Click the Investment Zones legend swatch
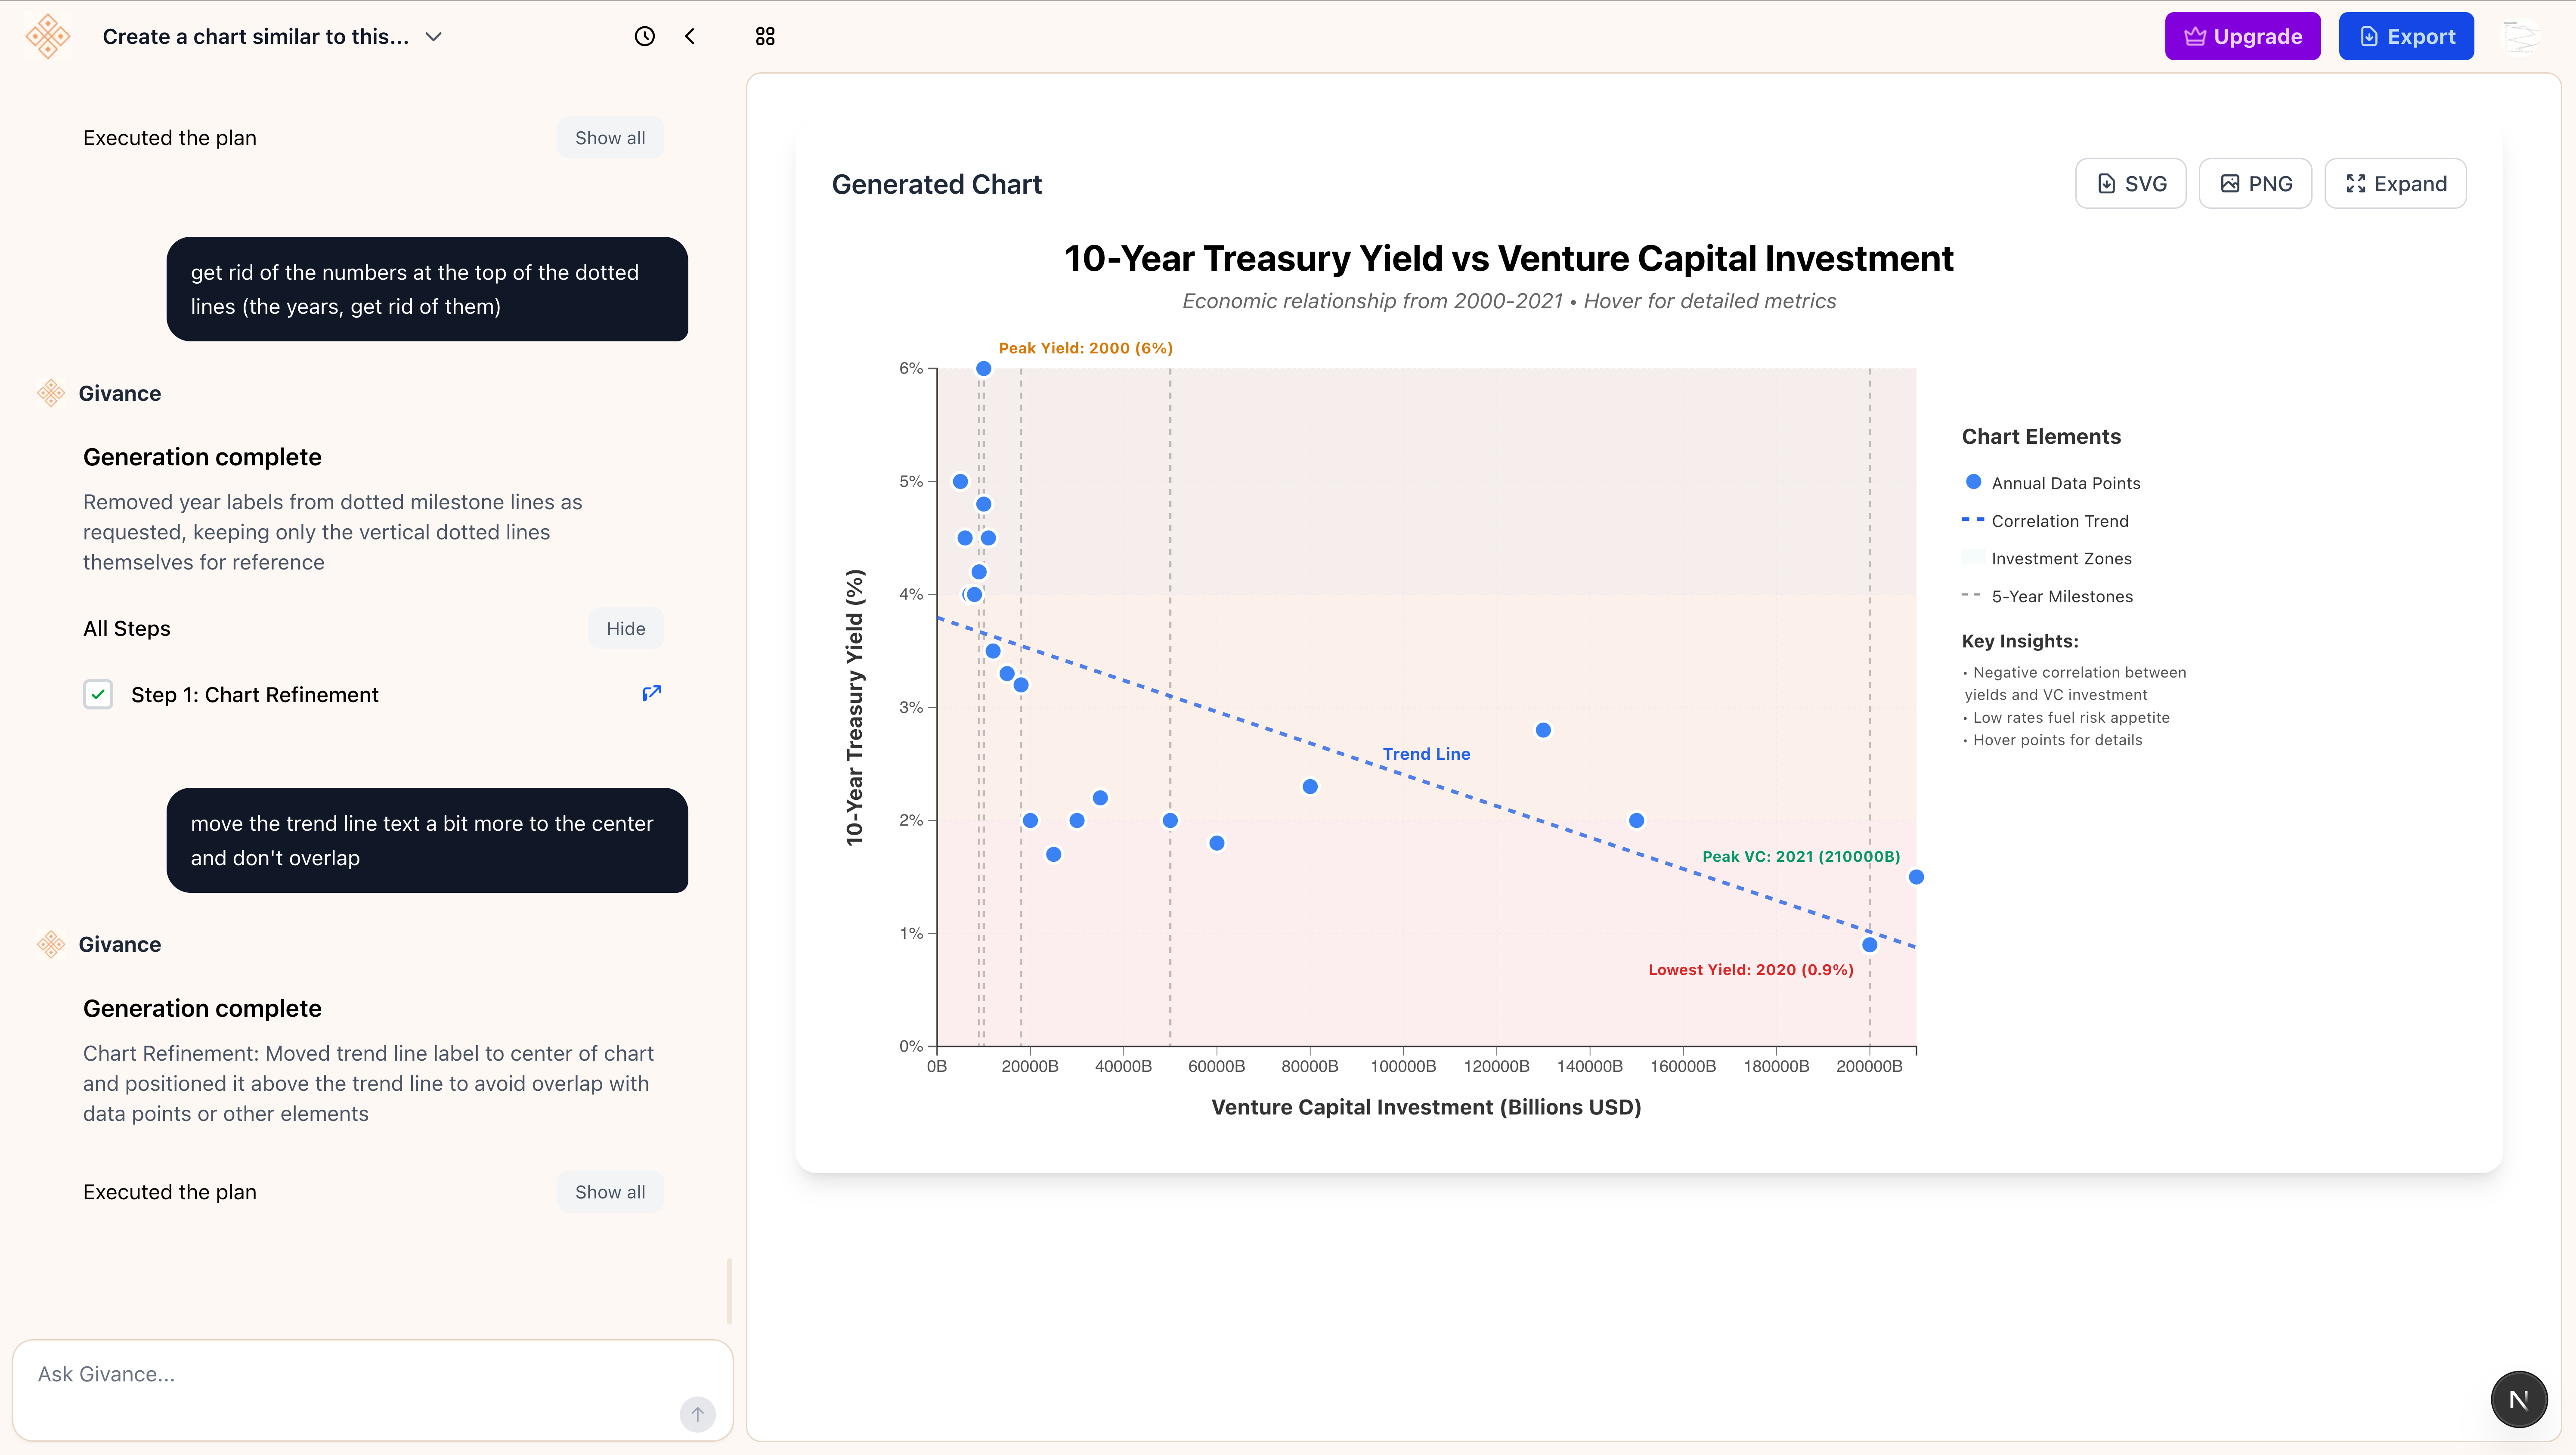The height and width of the screenshot is (1455, 2576). coord(1973,557)
